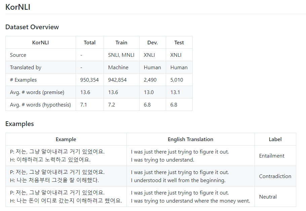
Task: Click the 950,354 total examples value
Action: 89,80
